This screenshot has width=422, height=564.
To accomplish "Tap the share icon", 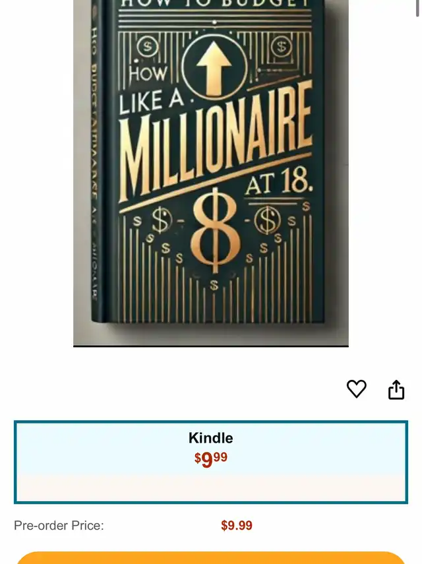I will tap(396, 390).
